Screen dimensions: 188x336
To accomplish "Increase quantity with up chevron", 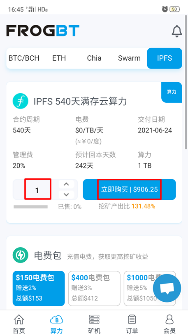I will point(67,184).
